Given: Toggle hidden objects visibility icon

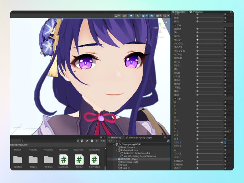Looking at the screenshot, I should pyautogui.click(x=152, y=16).
